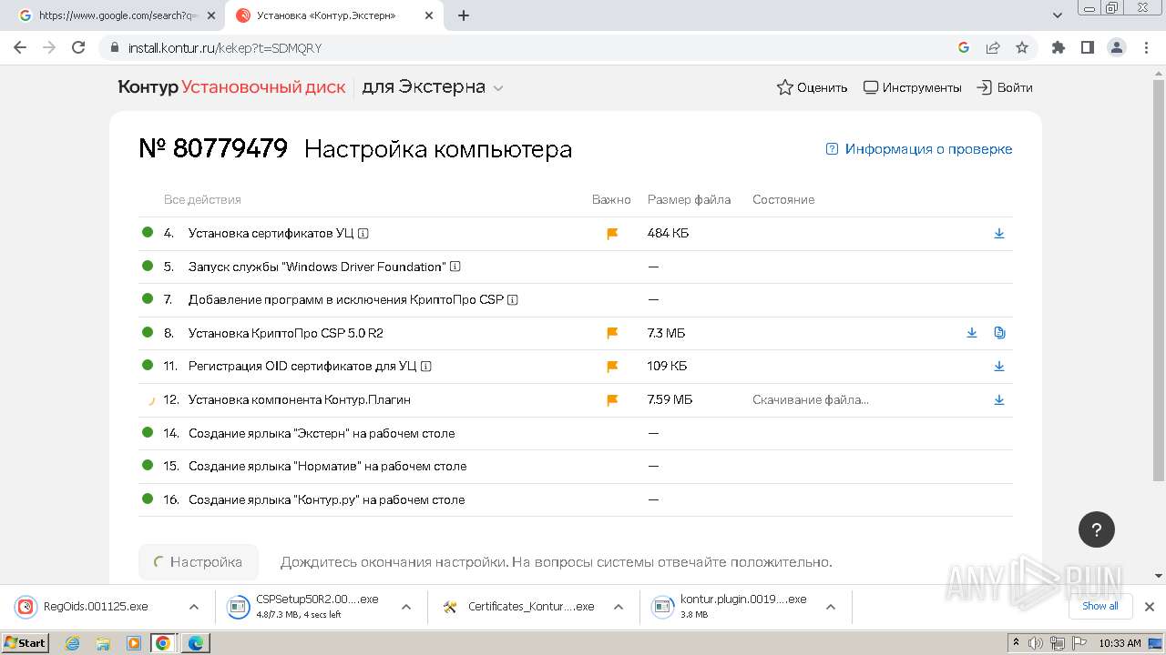This screenshot has height=655, width=1166.
Task: Click the system clock 10:33 AM
Action: point(1120,643)
